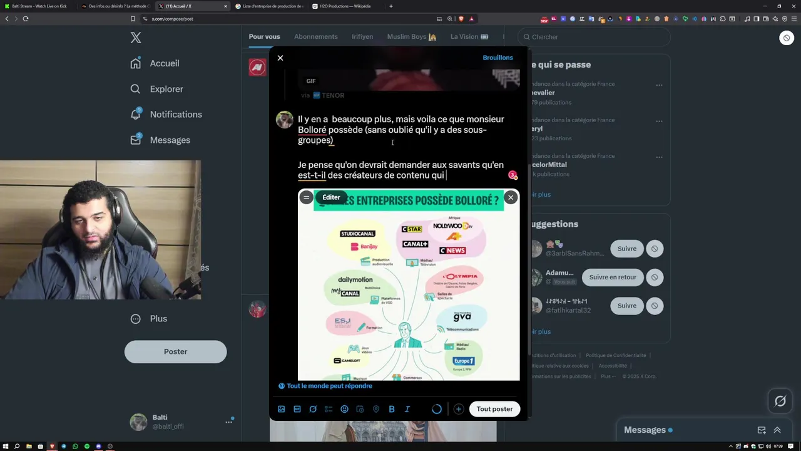Click the Tout poster button
Image resolution: width=801 pixels, height=451 pixels.
[x=494, y=409]
